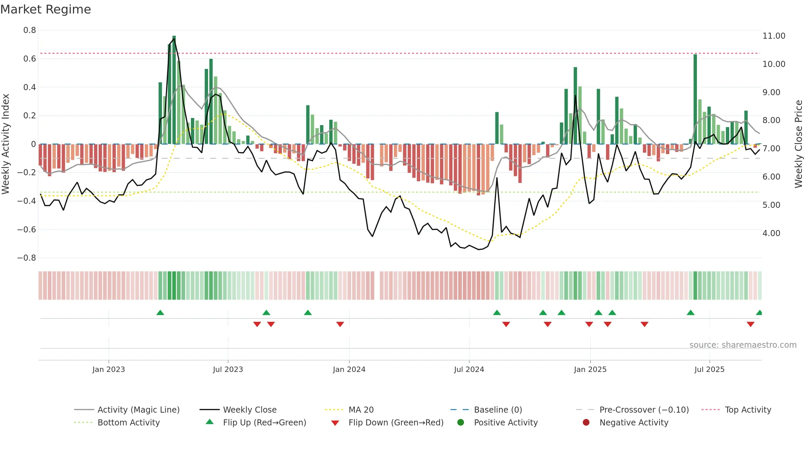Toggle the Activity (Magic Line) legend entry
The width and height of the screenshot is (808, 454).
click(127, 410)
